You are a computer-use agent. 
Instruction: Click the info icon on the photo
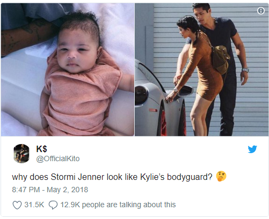pos(261,11)
